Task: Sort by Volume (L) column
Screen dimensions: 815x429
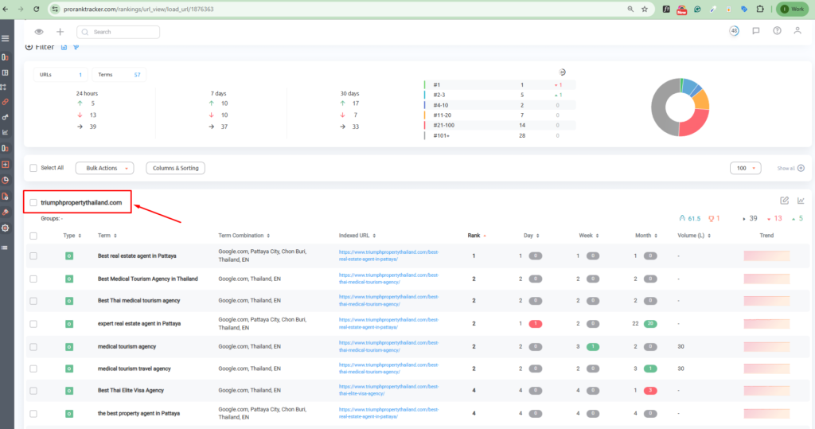Action: coord(694,236)
